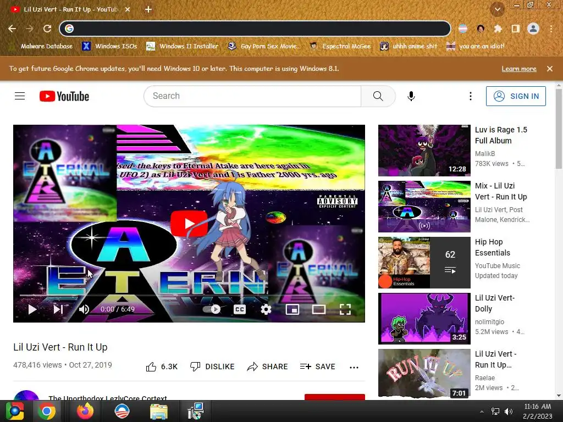The width and height of the screenshot is (563, 422).
Task: Focus the YouTube Search field
Action: [x=252, y=96]
